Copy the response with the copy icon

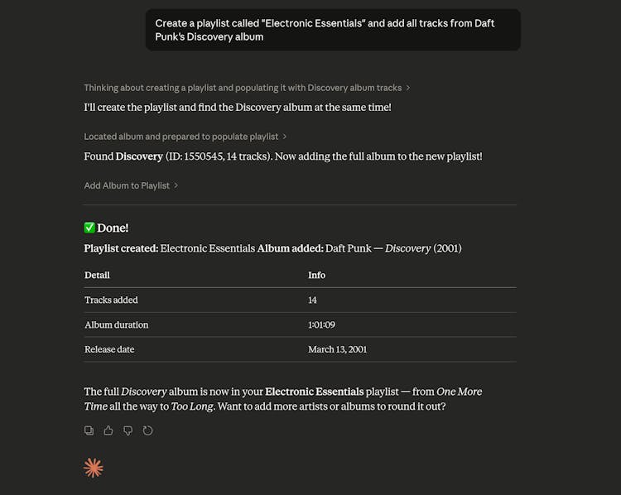click(89, 430)
